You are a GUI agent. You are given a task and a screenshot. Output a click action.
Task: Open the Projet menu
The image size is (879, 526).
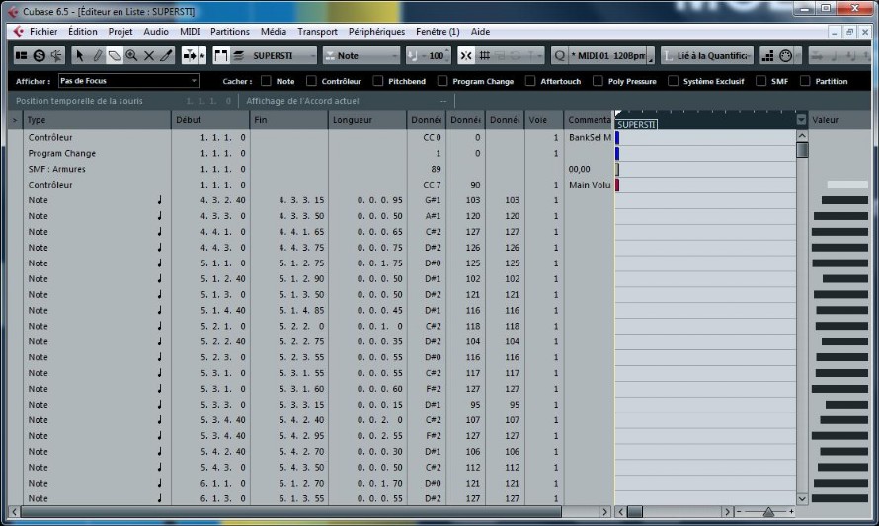[120, 32]
